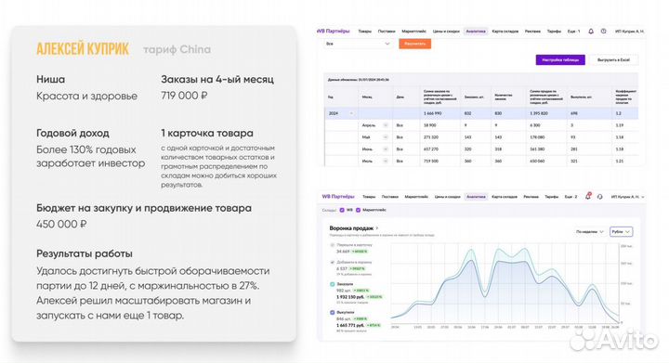
Task: Open Реклама menu in funnel screen
Action: 531,197
